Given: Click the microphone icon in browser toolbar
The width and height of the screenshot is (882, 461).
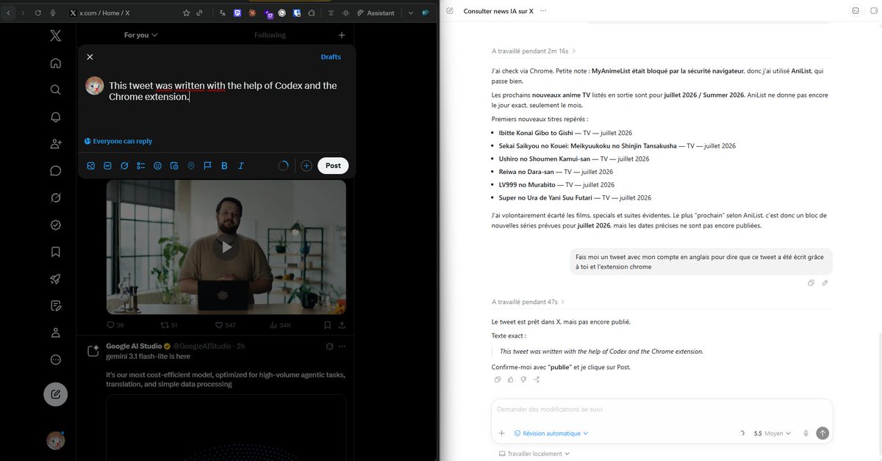Looking at the screenshot, I should point(54,13).
